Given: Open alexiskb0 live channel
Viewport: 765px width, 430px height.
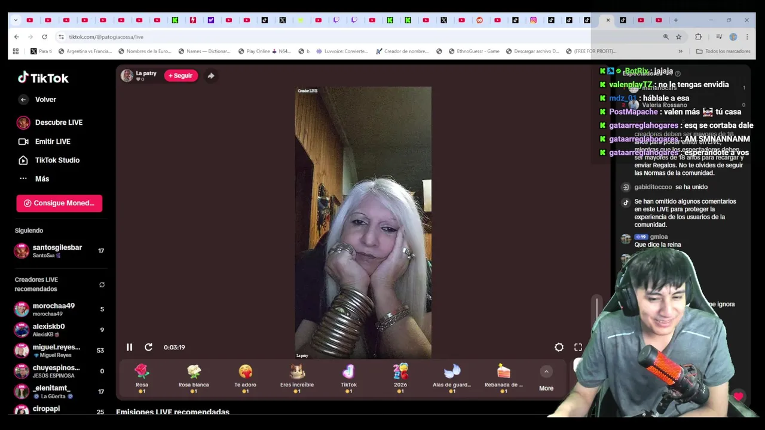Looking at the screenshot, I should pos(59,330).
